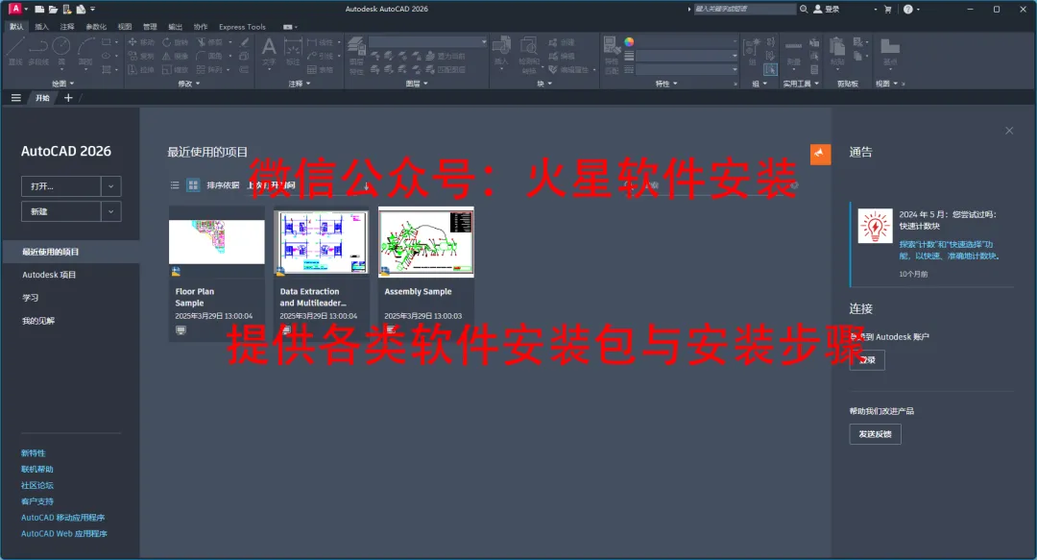This screenshot has width=1037, height=560.
Task: Click the keyword search input field
Action: 745,10
